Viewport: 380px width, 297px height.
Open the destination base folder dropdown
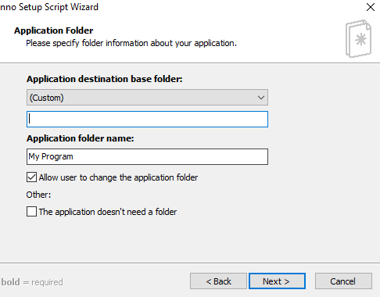click(147, 98)
